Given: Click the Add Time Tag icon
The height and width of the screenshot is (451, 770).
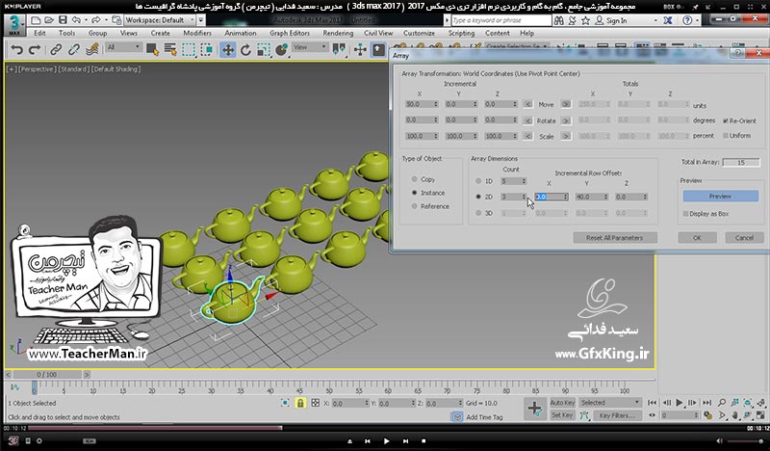Looking at the screenshot, I should coord(457,417).
